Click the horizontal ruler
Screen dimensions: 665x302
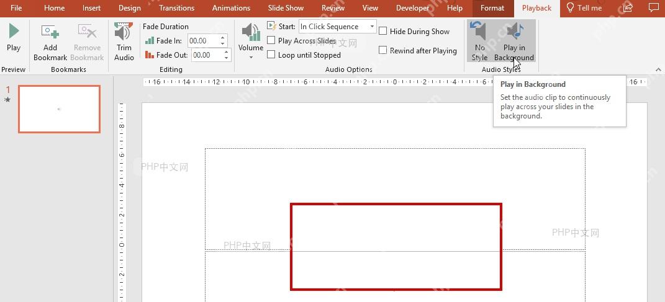(394, 82)
